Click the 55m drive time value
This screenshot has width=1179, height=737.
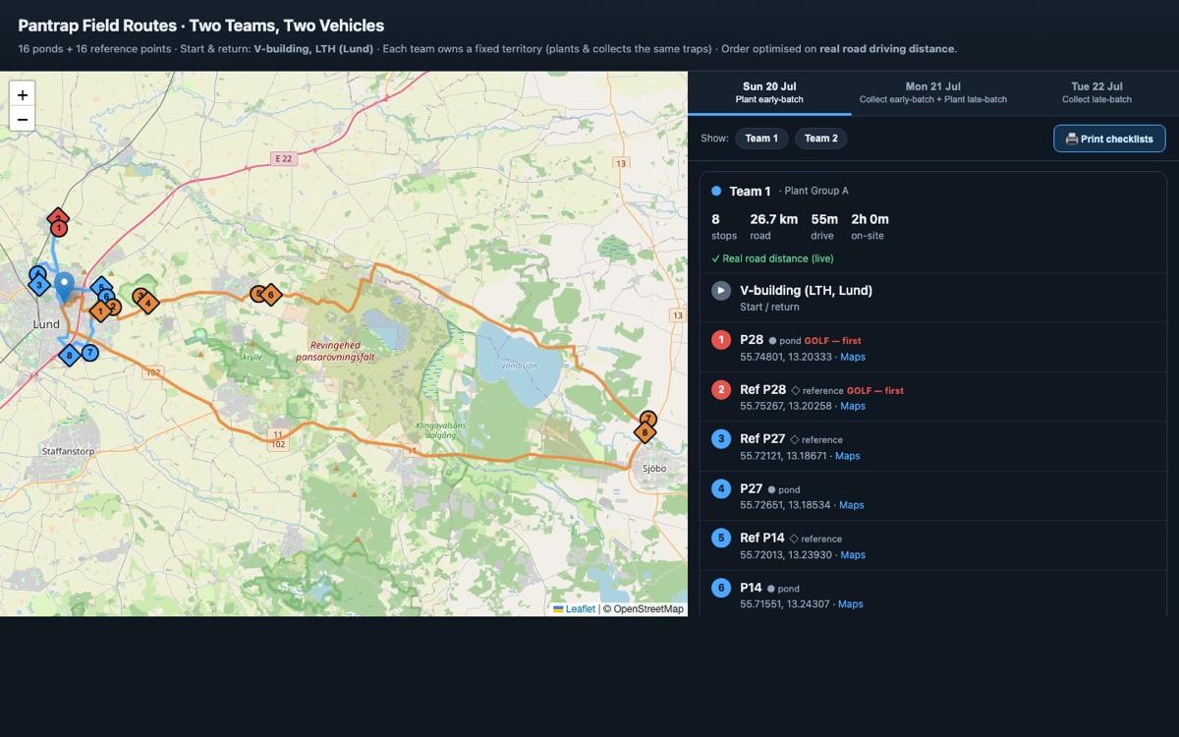[x=824, y=219]
